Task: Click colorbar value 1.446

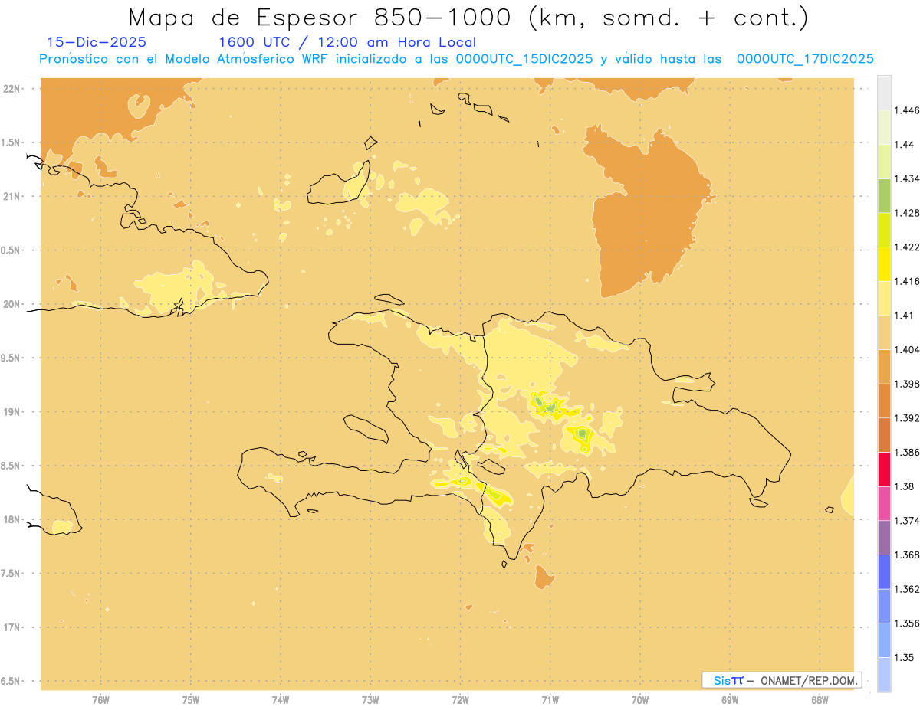Action: coord(908,110)
